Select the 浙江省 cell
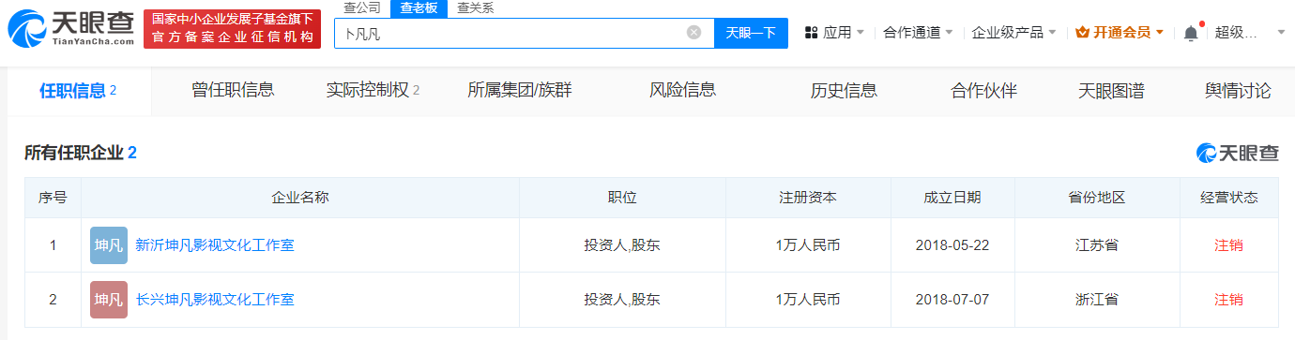Viewport: 1295px width, 340px height. 1097,300
